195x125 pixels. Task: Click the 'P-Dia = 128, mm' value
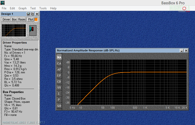(14, 72)
